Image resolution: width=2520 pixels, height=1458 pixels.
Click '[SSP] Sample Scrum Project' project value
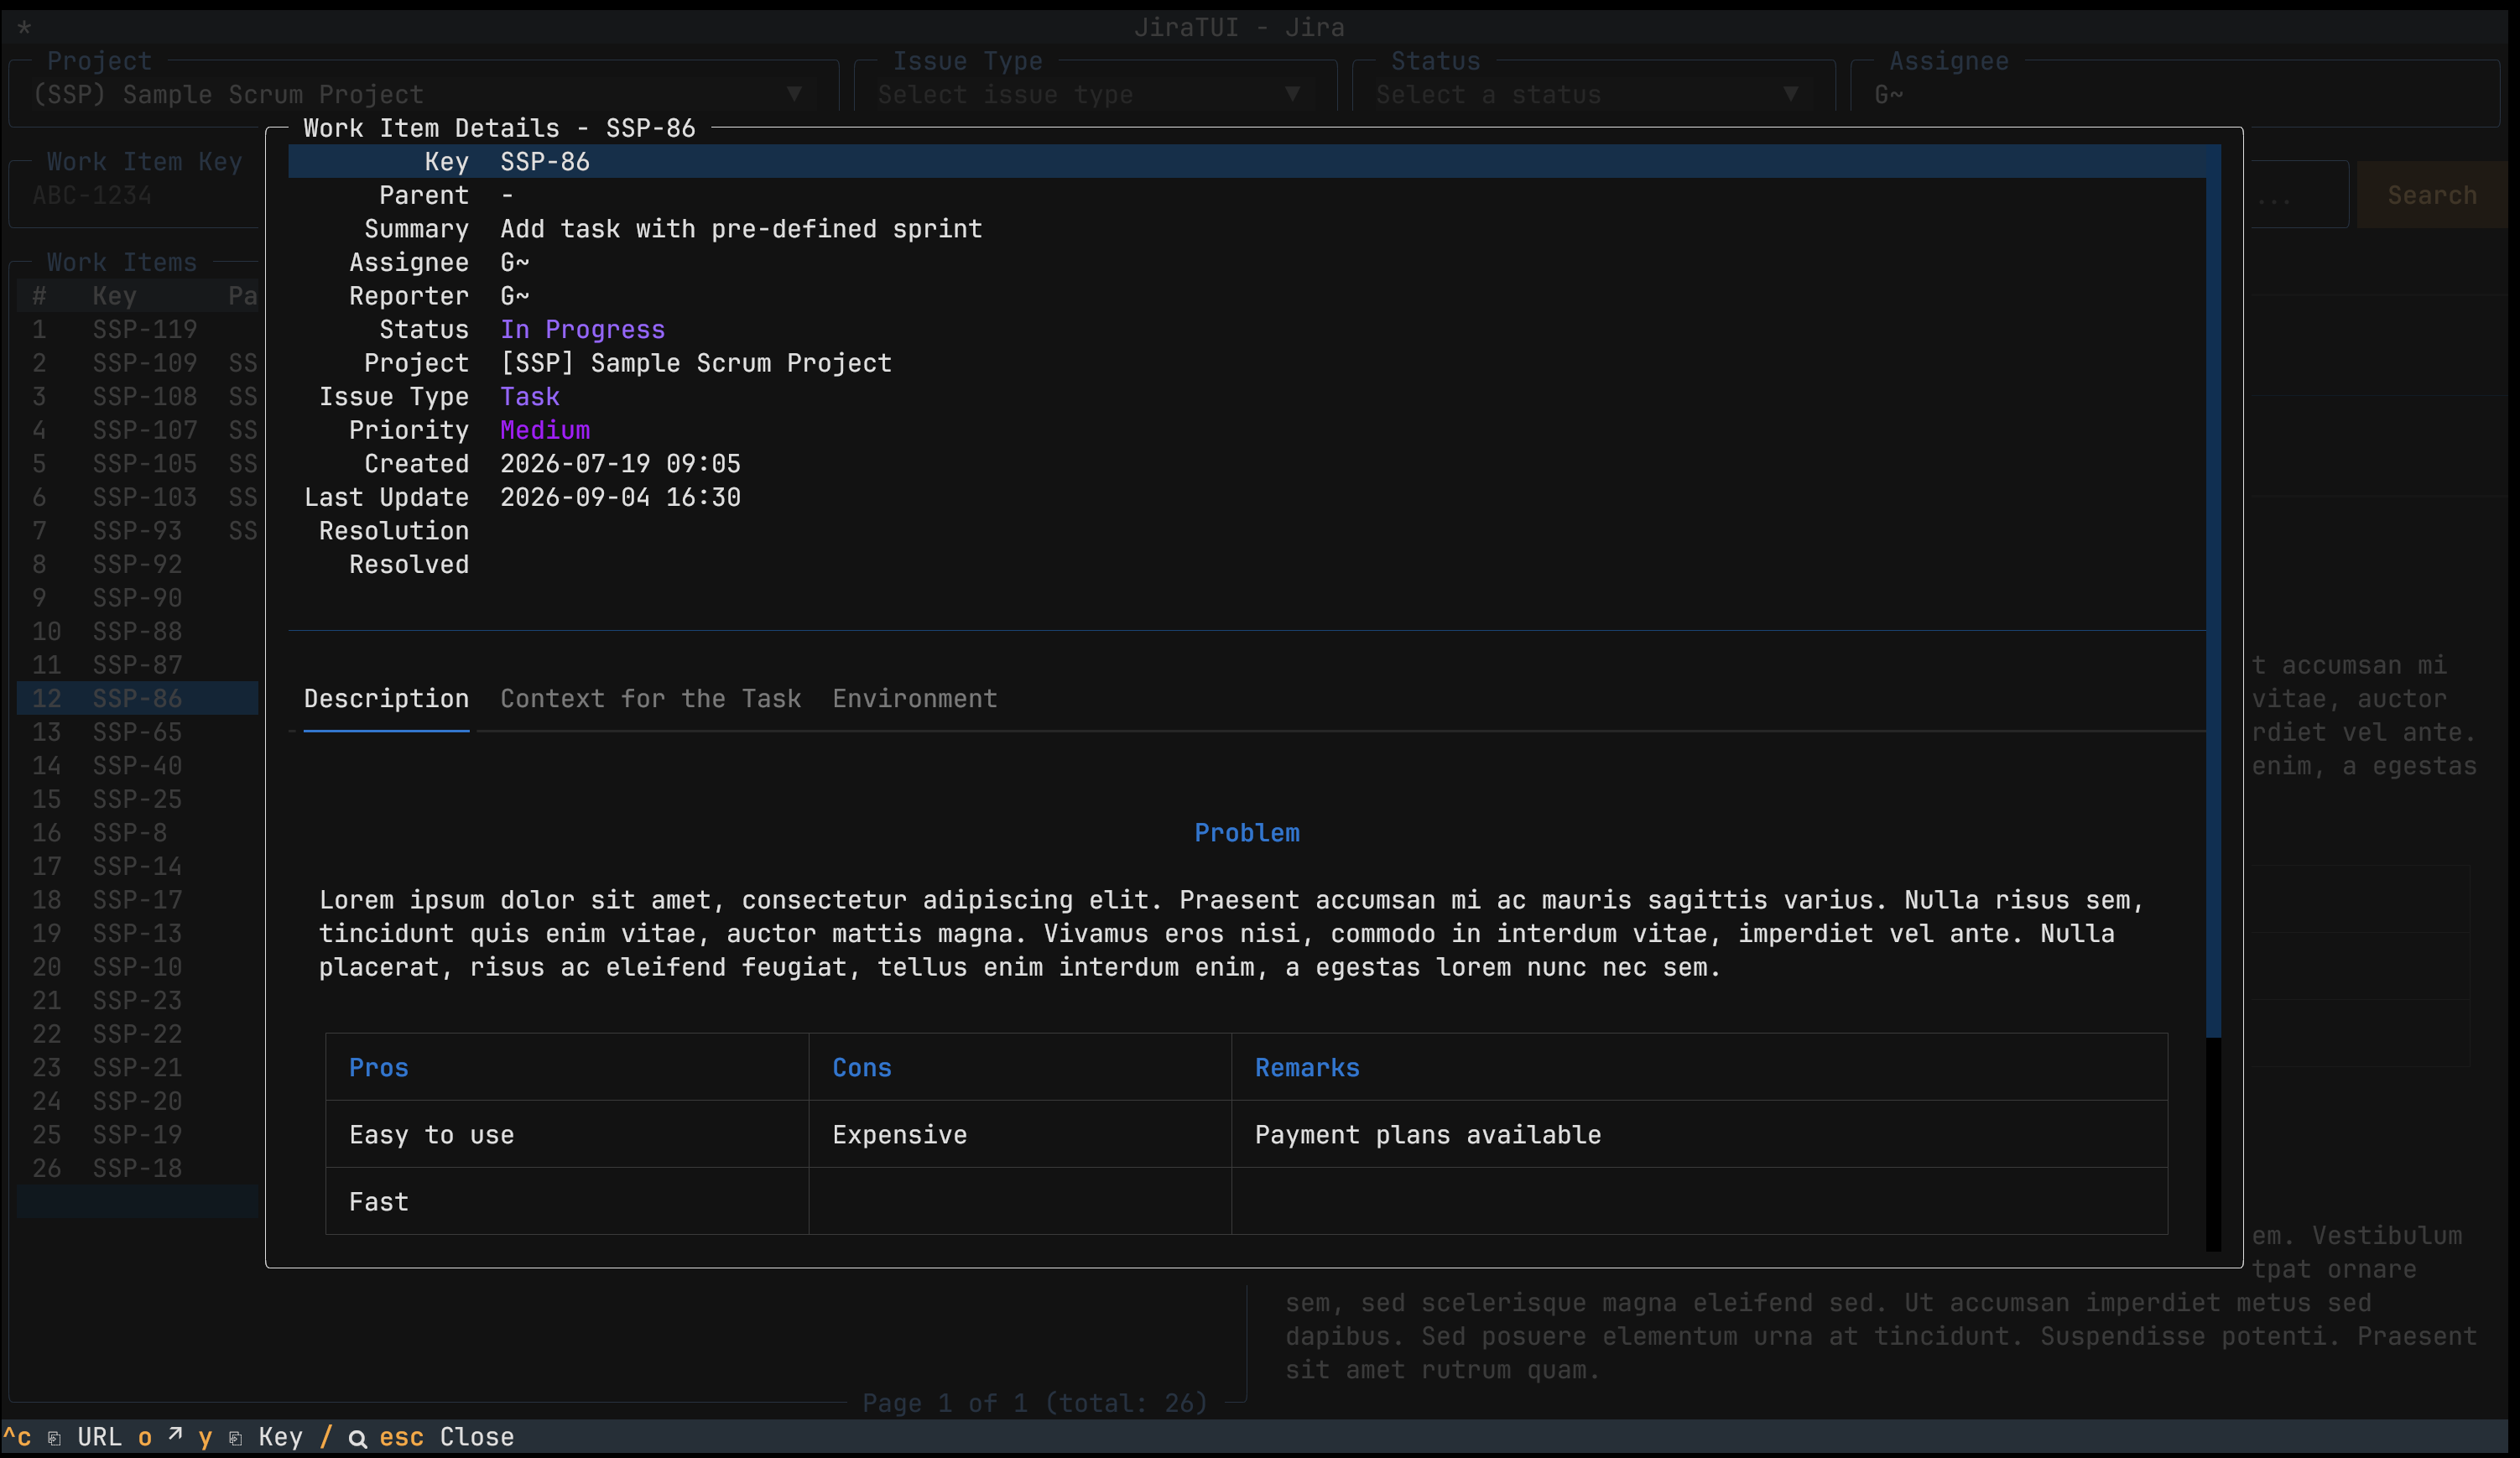coord(696,363)
